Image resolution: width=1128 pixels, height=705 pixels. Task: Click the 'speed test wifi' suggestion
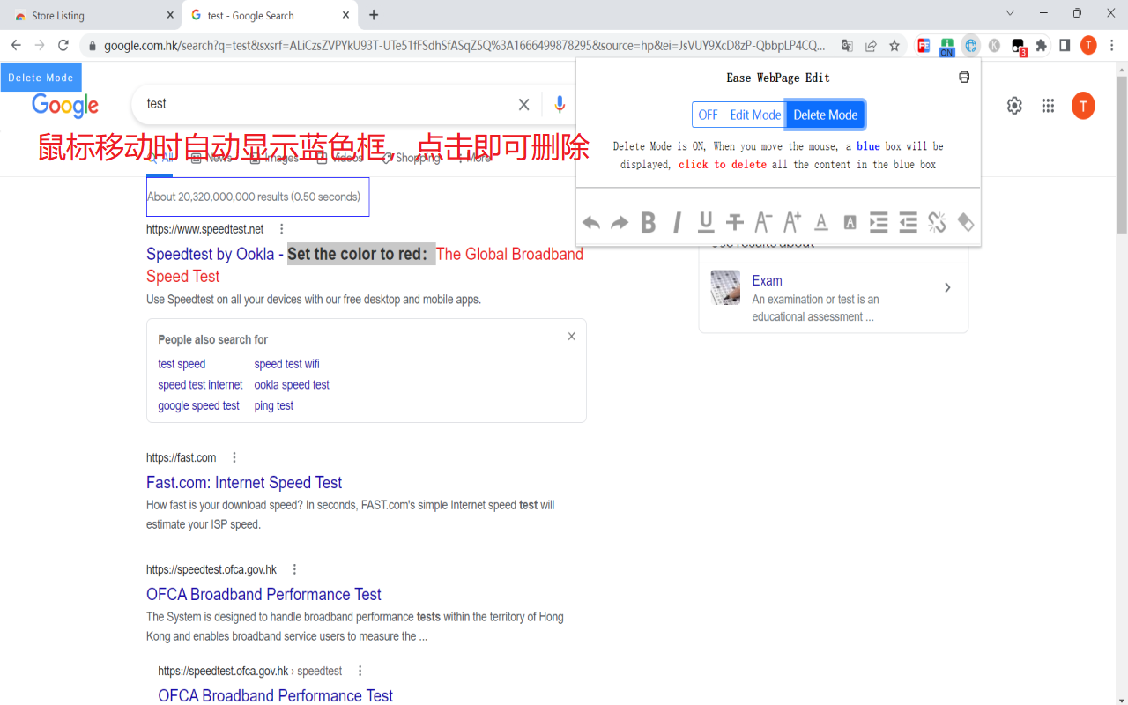(286, 364)
